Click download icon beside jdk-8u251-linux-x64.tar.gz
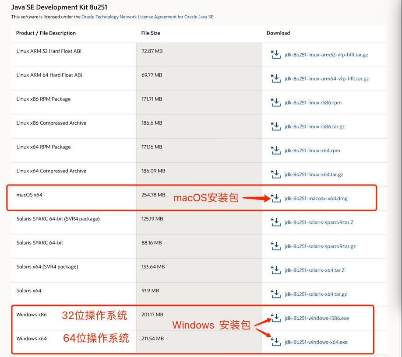402x357 pixels. [276, 174]
